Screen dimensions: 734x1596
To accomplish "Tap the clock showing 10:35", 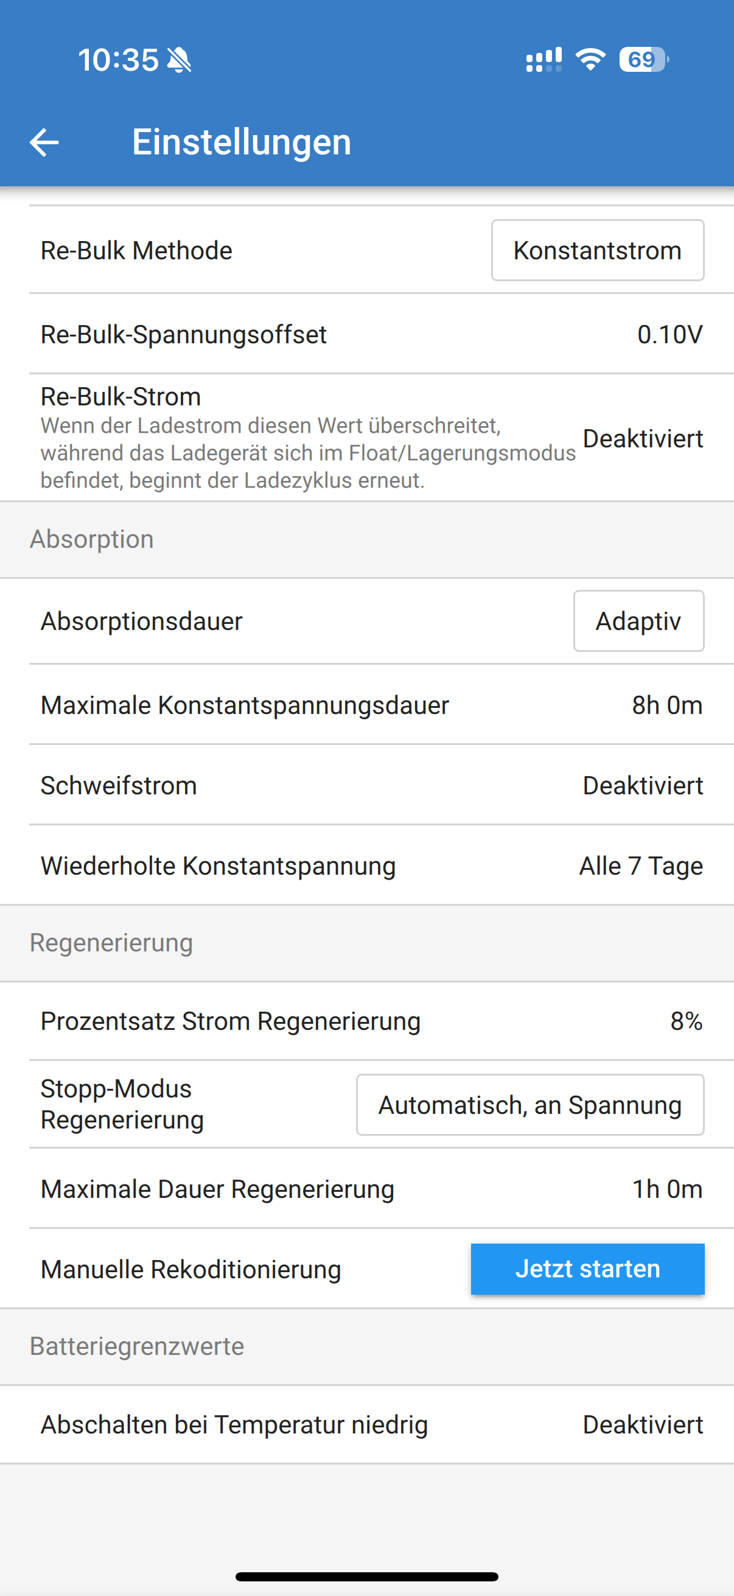I will click(x=118, y=60).
